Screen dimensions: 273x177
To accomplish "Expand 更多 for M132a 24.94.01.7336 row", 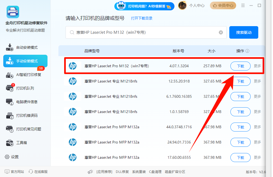I will (x=257, y=142).
